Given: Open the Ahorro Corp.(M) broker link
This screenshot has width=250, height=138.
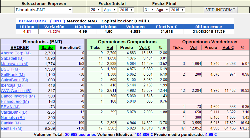Looking at the screenshot, I should [16, 53].
